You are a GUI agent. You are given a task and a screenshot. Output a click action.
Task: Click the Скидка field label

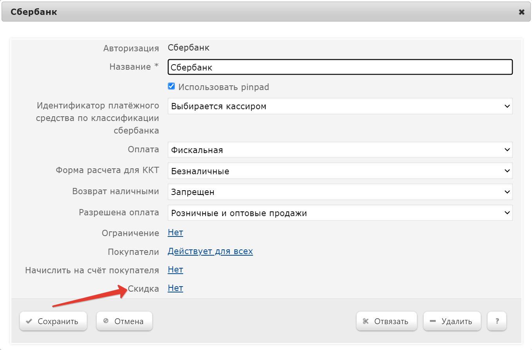(x=143, y=289)
